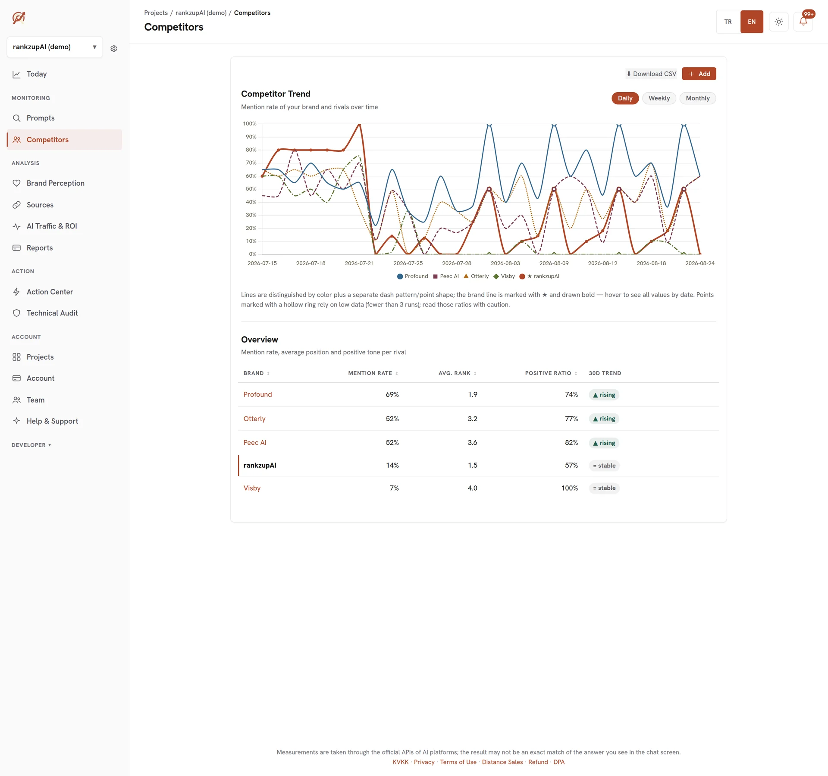Switch language to EN

(x=752, y=22)
